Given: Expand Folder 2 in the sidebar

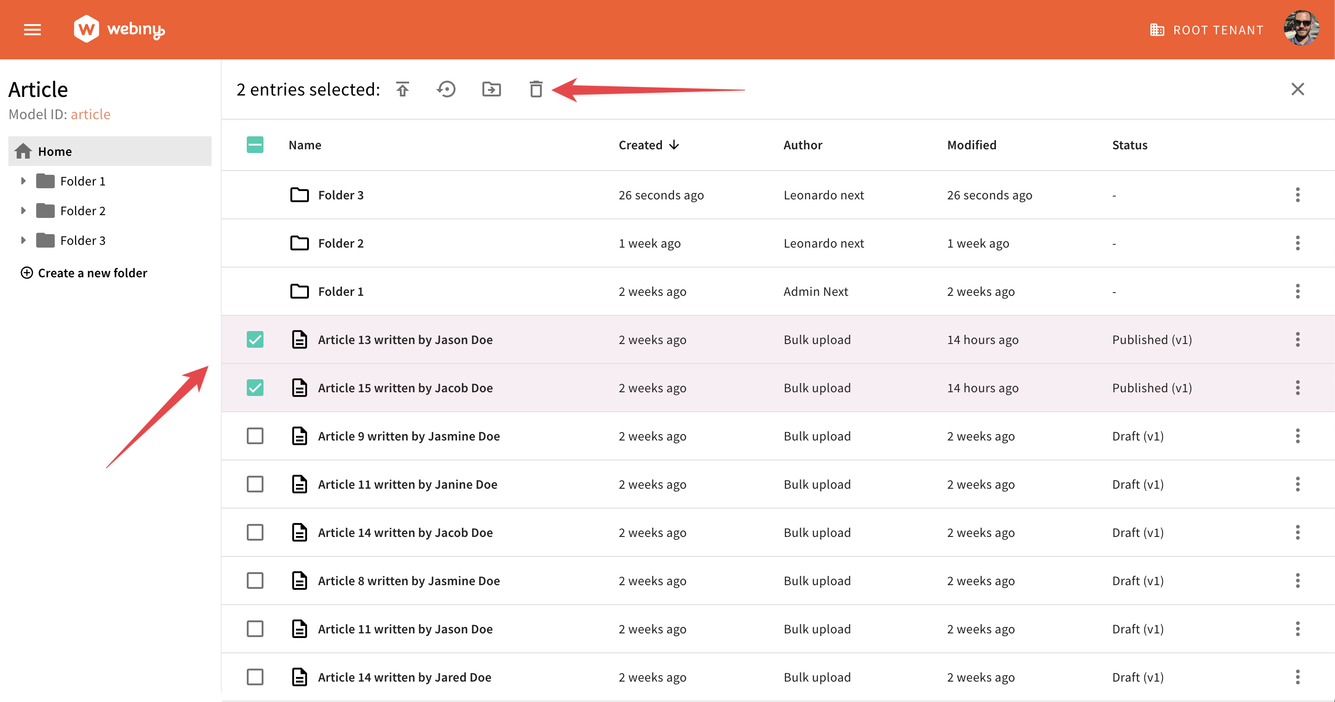Looking at the screenshot, I should (23, 211).
